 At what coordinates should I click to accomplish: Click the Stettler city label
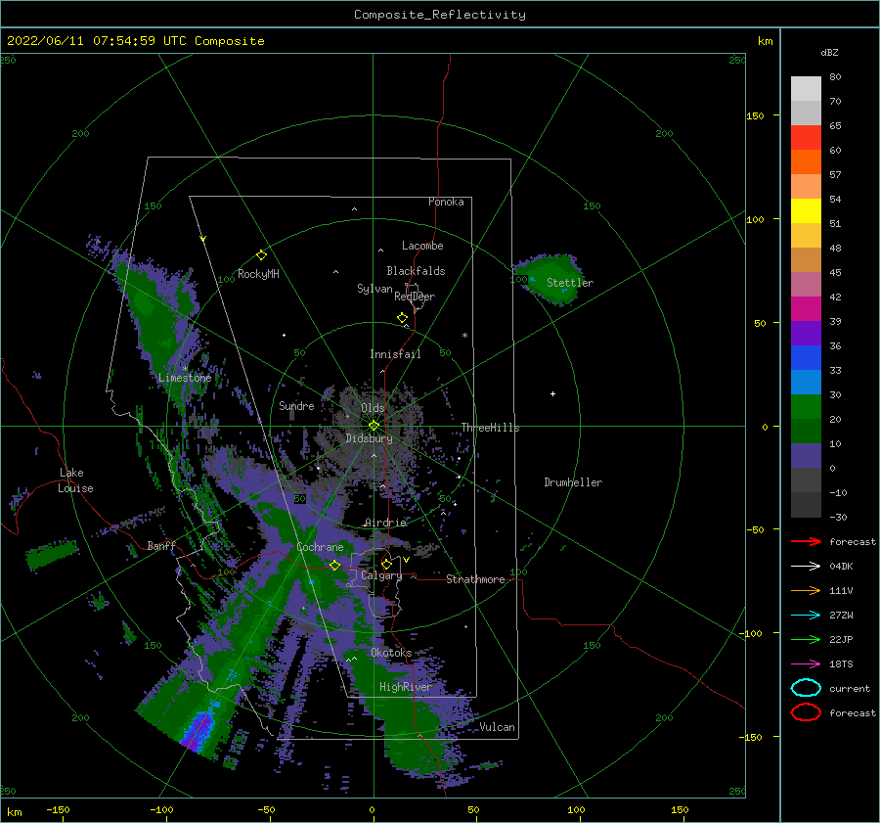tap(570, 283)
